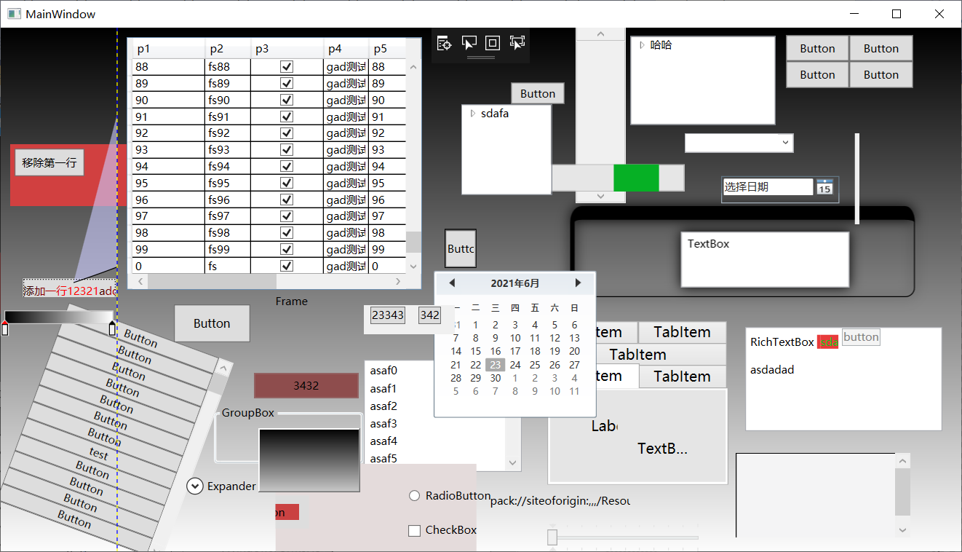The height and width of the screenshot is (552, 962).
Task: Click the data grid vertical scrollbar down arrow
Action: point(413,267)
